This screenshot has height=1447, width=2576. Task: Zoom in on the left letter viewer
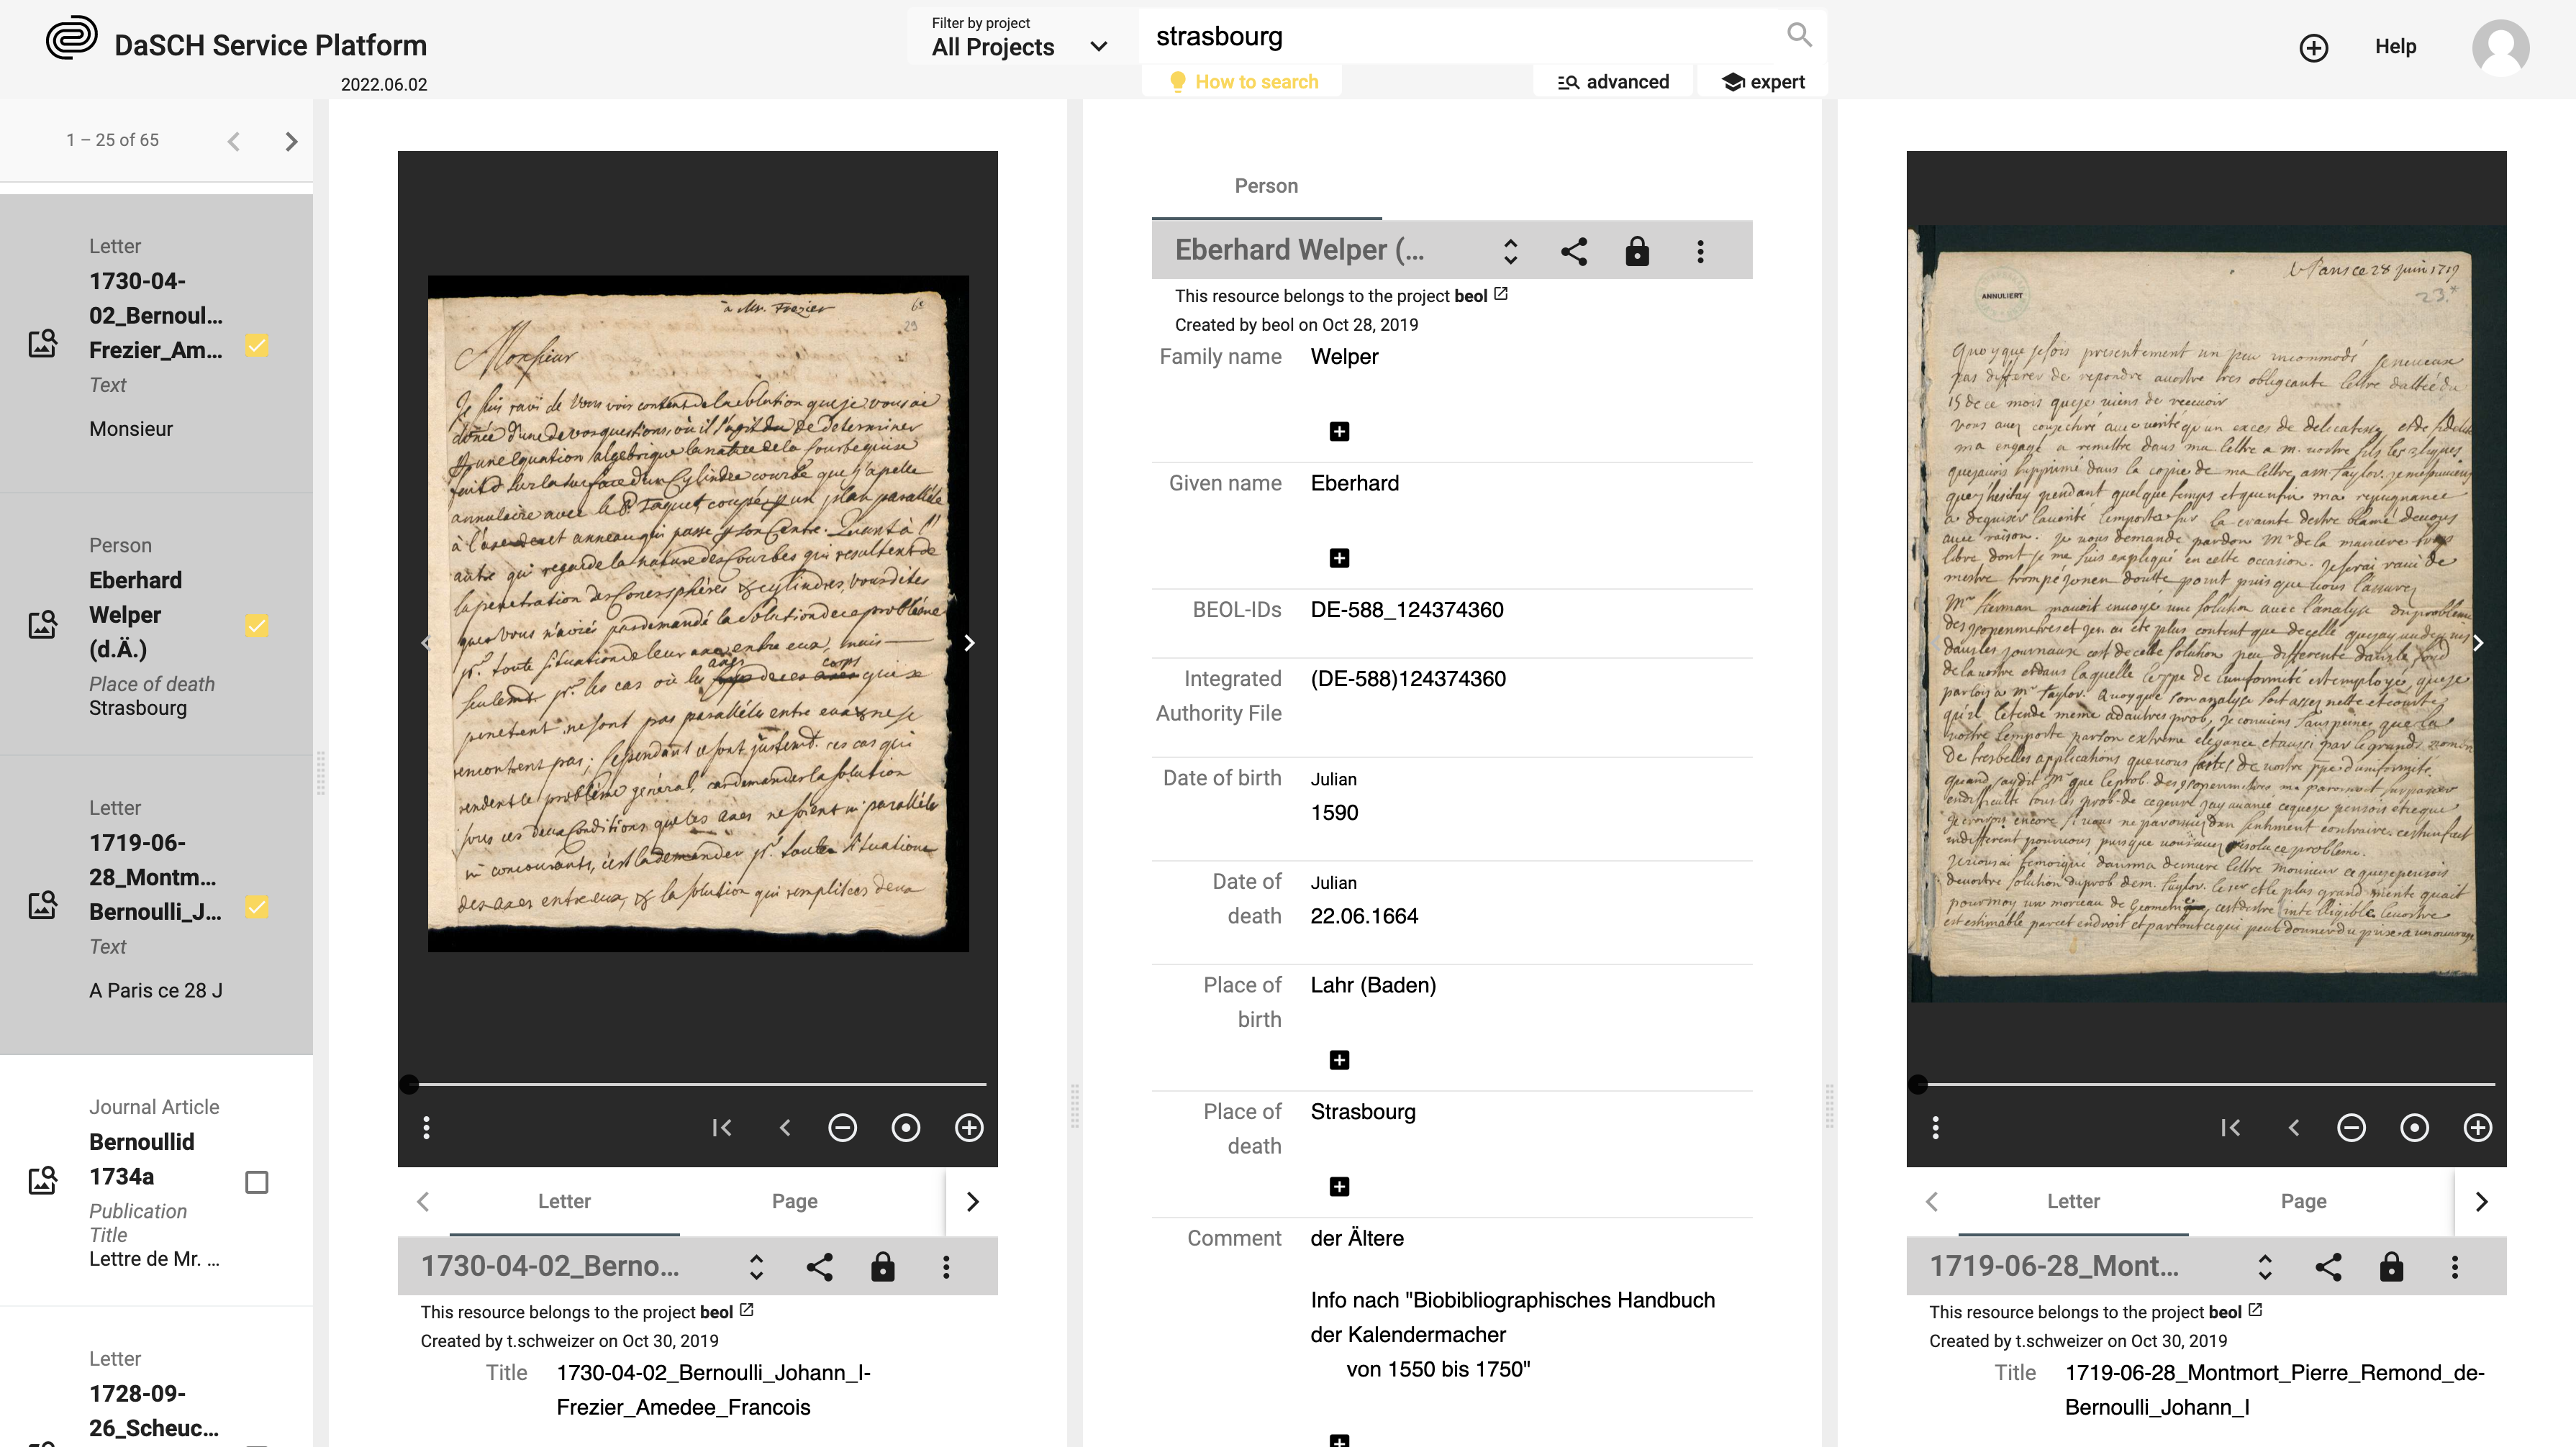pyautogui.click(x=969, y=1128)
